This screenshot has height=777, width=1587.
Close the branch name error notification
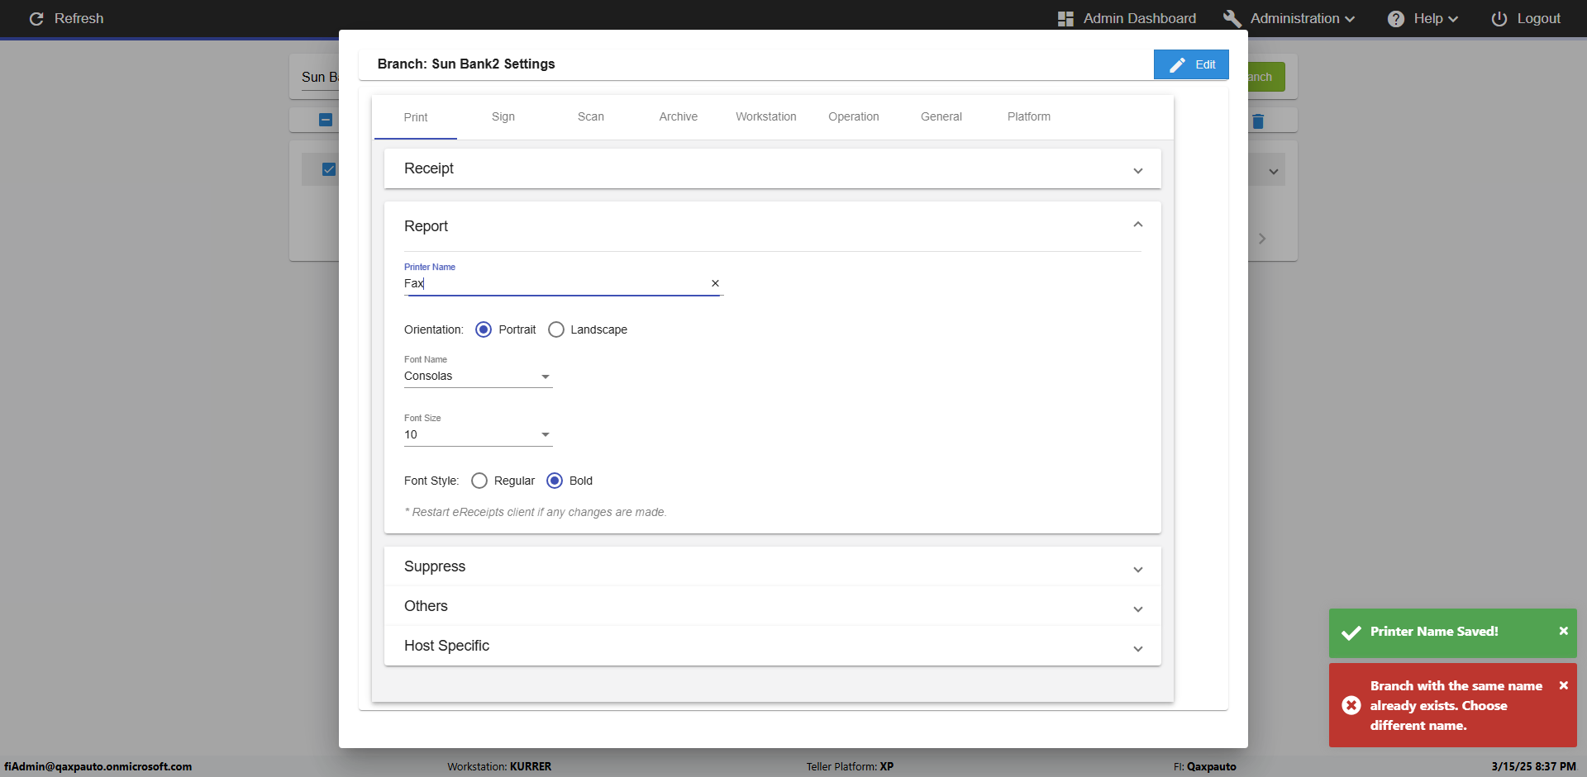(1563, 685)
